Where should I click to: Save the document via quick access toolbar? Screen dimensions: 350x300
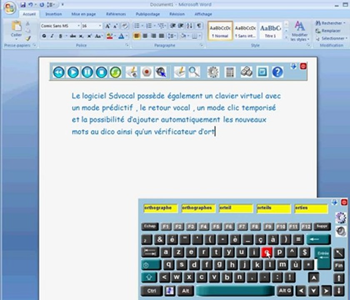(x=23, y=5)
